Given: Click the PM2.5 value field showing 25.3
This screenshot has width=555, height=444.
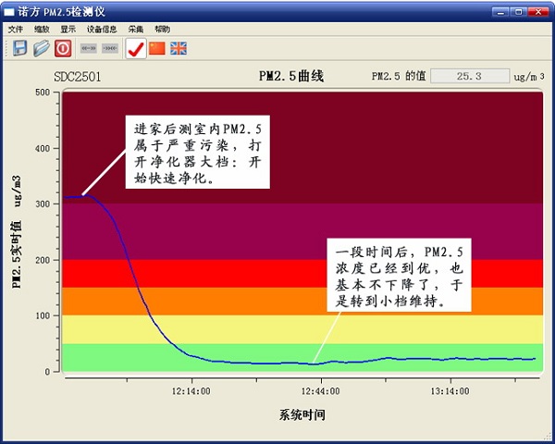Looking at the screenshot, I should 470,76.
